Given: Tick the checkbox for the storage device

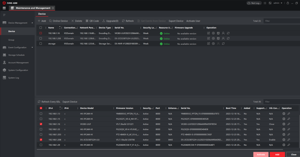Looking at the screenshot, I should (41, 44).
